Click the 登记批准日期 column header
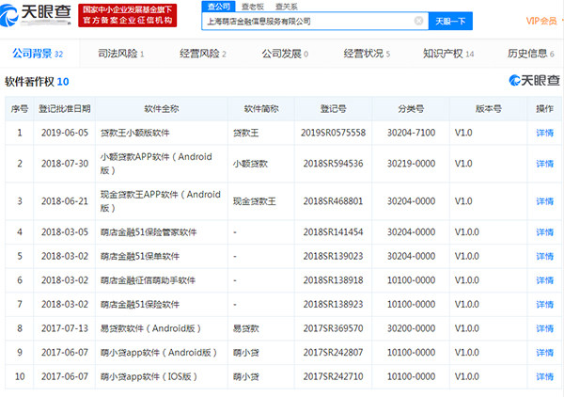Screen dimensions: 564x397 (x=64, y=109)
